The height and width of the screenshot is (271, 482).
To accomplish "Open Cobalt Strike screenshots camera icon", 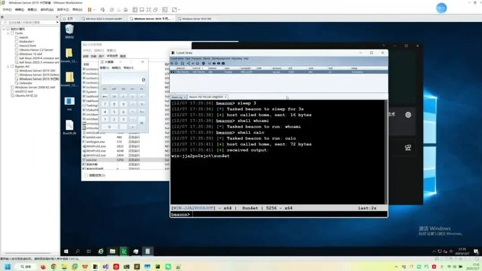I will [x=223, y=63].
